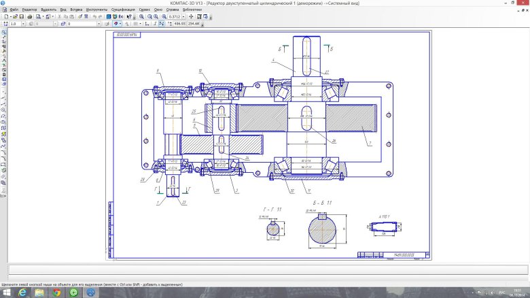
Task: Open the zoom scale 0.3712 dropdown
Action: (183, 16)
